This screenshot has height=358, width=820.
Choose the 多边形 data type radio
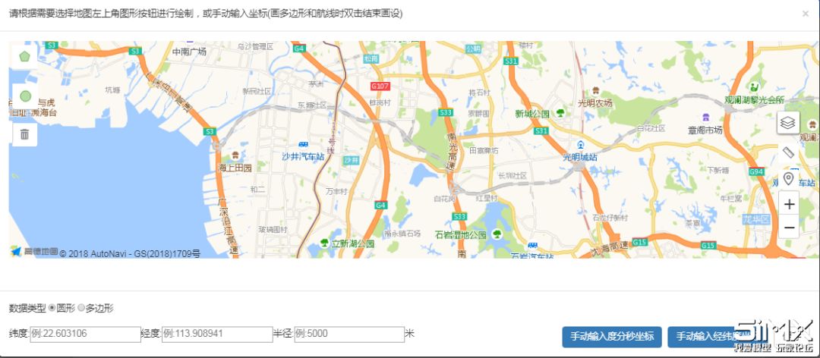[81, 309]
